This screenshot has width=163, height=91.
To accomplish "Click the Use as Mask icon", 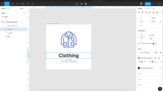I will (x=86, y=4).
